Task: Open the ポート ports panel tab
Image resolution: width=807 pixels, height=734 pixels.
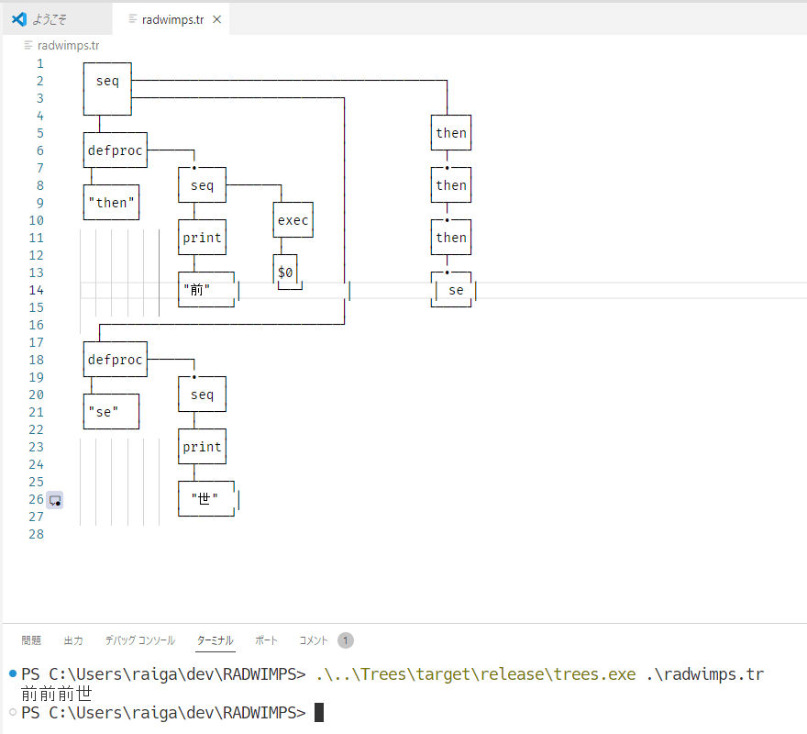Action: [266, 640]
